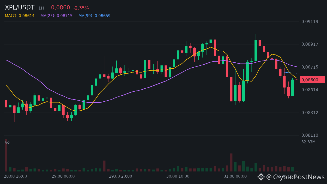Click the red 0.08600 current price tag

click(x=312, y=80)
